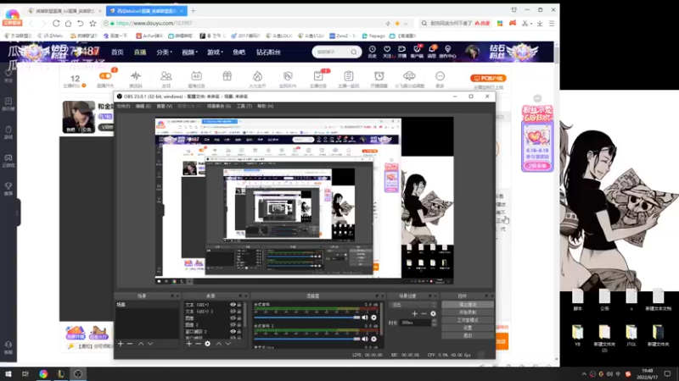Click the 推流码 waveform icon on Douyu toolbar
This screenshot has width=679, height=381.
coord(136,76)
